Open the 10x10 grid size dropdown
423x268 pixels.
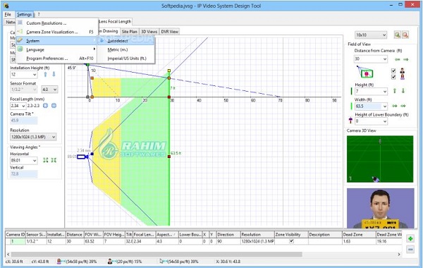point(371,35)
